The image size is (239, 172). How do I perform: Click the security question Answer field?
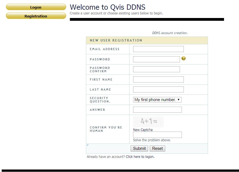pos(157,109)
